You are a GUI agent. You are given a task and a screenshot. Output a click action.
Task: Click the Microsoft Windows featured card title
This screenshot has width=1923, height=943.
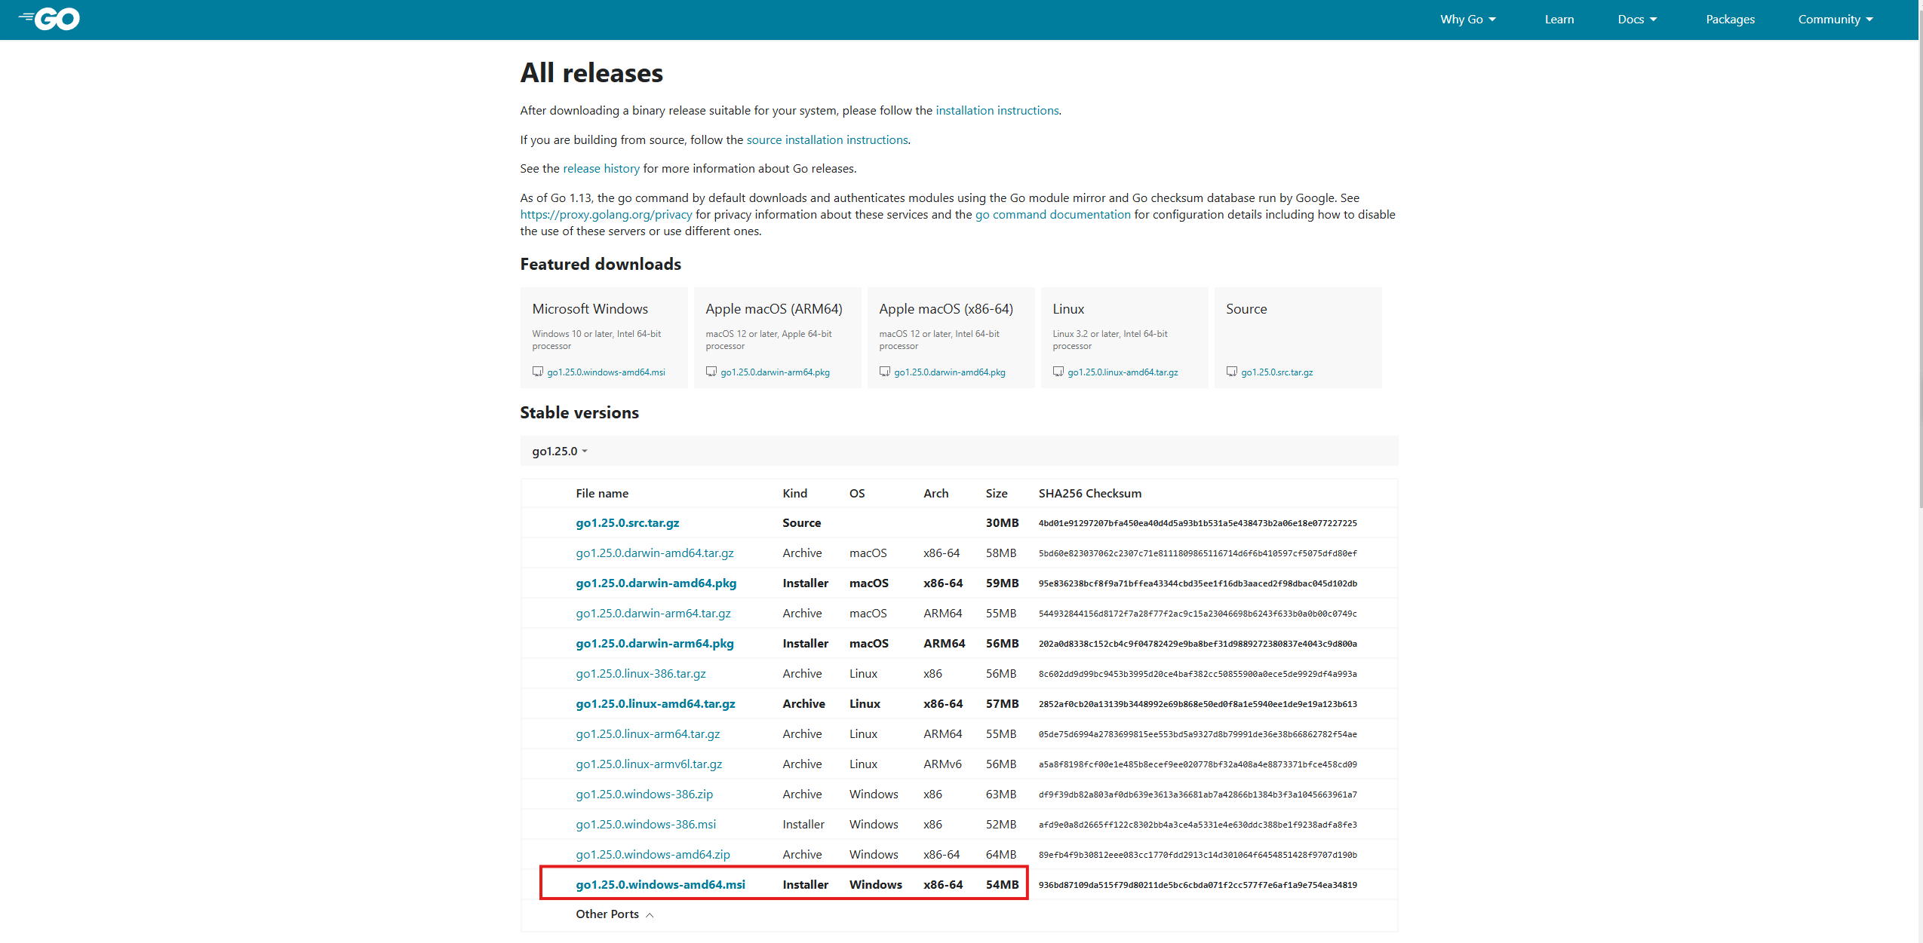(590, 309)
